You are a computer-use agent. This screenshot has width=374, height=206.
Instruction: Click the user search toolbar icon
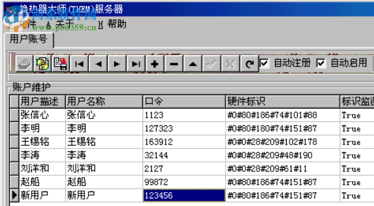point(42,64)
